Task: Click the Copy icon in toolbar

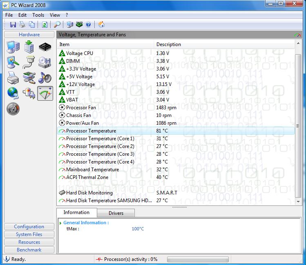Action: (x=32, y=24)
